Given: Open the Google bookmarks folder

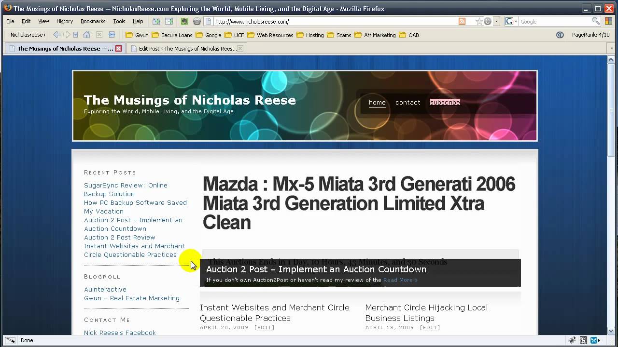Looking at the screenshot, I should pos(209,35).
